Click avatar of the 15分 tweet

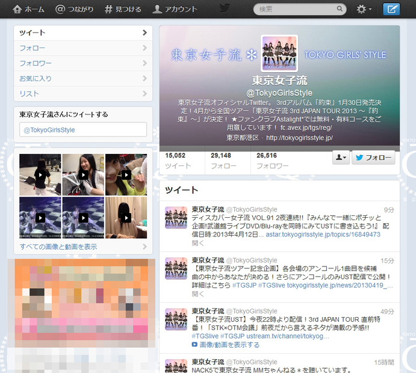176,268
